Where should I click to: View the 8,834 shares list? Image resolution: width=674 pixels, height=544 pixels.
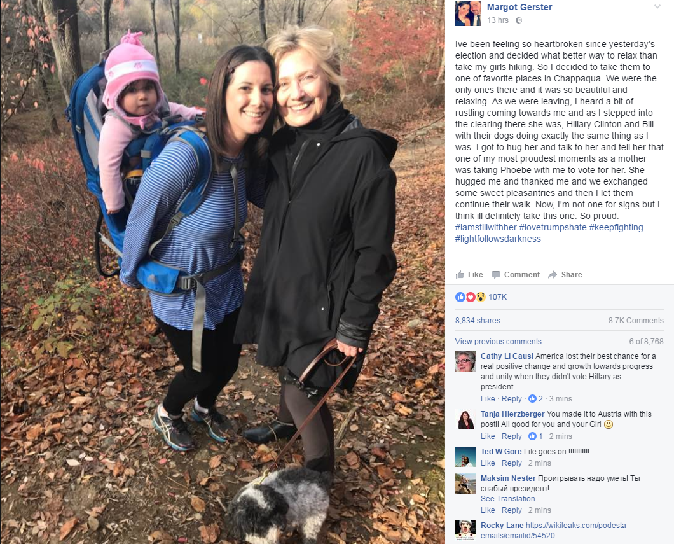tap(478, 321)
